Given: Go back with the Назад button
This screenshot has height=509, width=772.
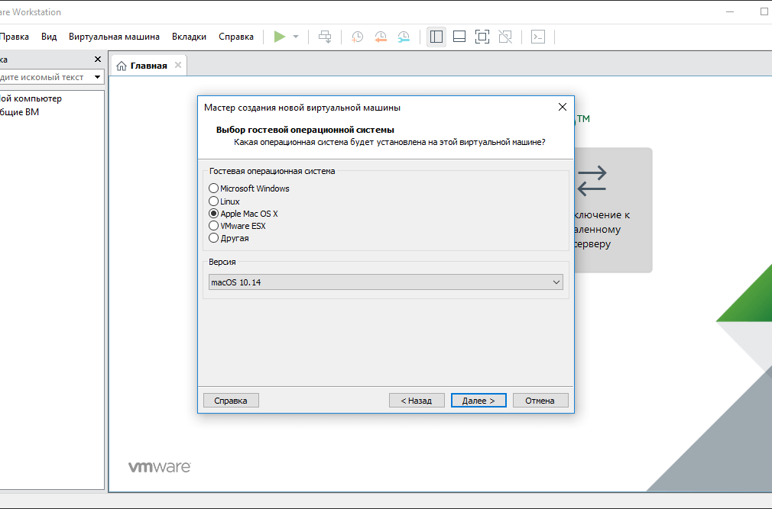Looking at the screenshot, I should pyautogui.click(x=417, y=401).
